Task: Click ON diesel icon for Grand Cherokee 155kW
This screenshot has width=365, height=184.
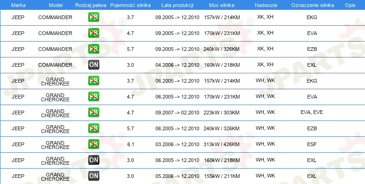Action: click(94, 176)
